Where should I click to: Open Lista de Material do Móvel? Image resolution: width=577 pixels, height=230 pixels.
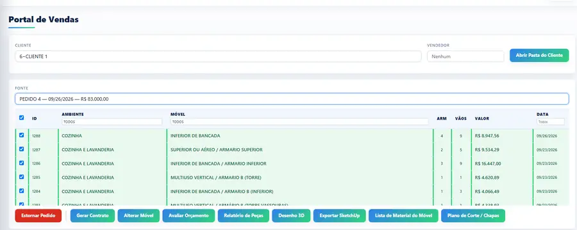404,216
